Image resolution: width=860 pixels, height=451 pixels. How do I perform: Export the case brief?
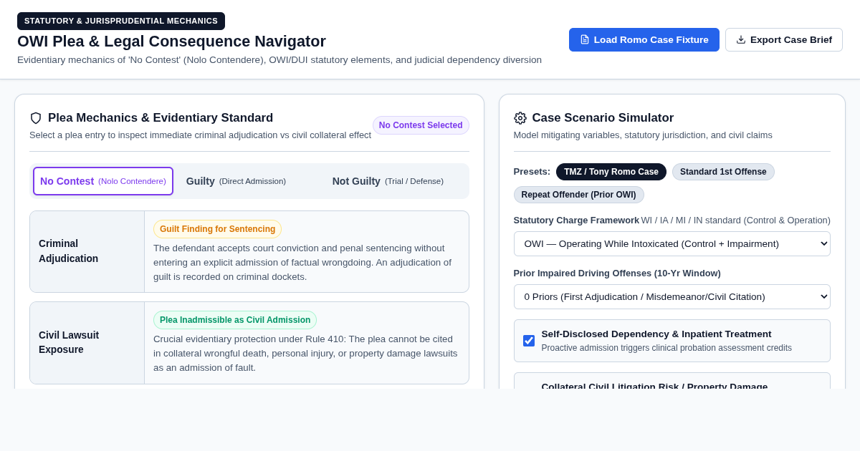coord(784,40)
